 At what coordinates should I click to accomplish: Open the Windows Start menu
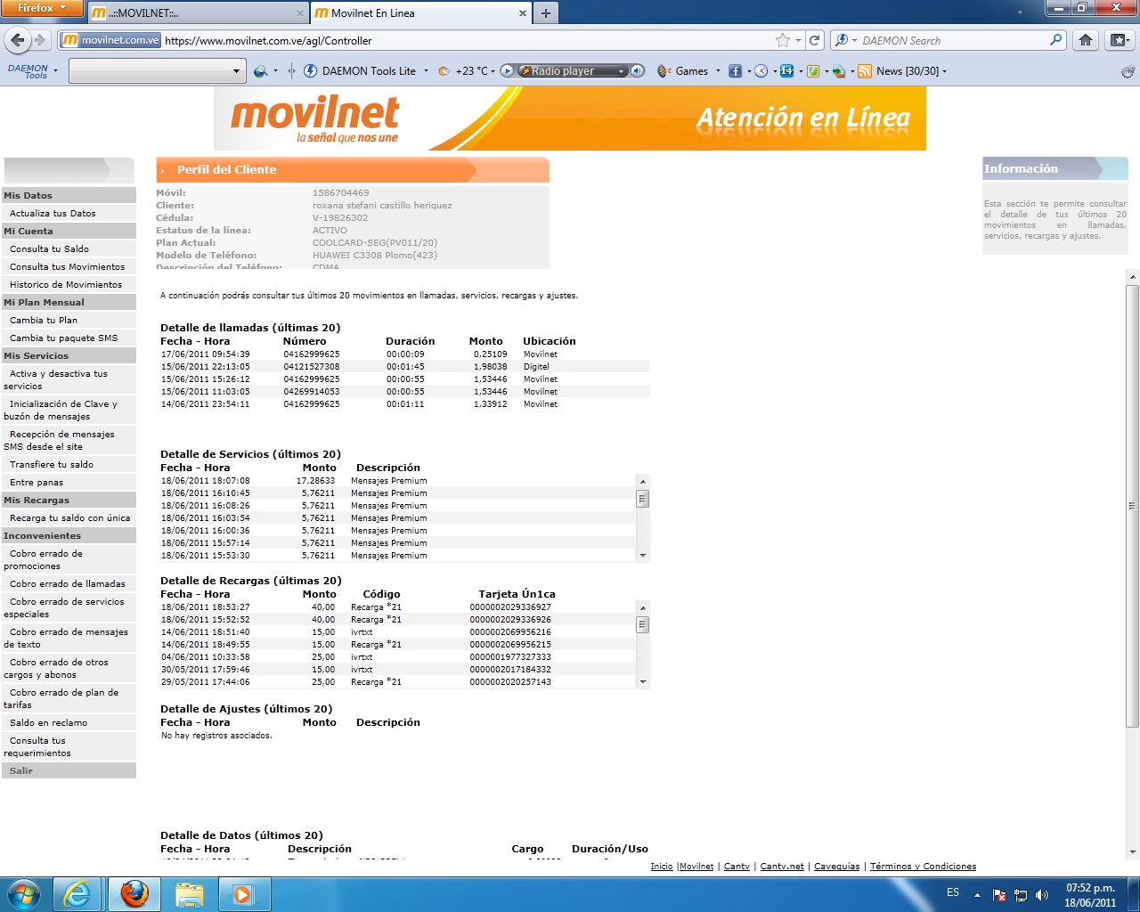click(x=24, y=894)
